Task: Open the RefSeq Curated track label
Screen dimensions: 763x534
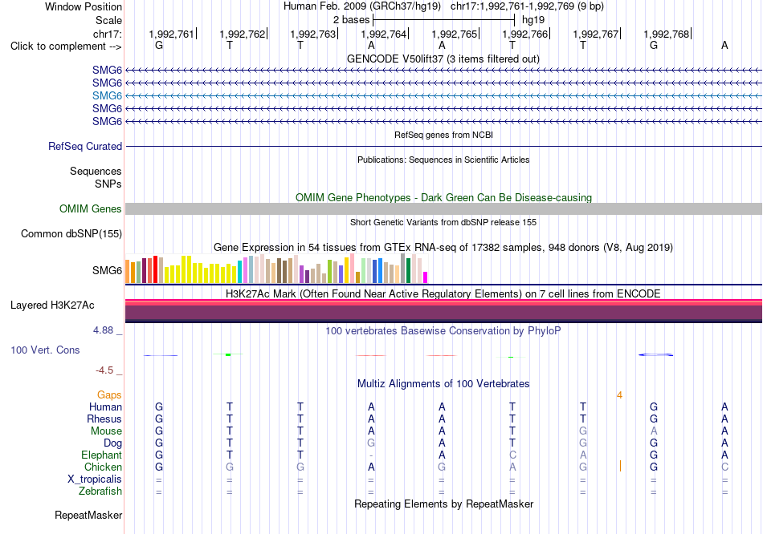Action: tap(85, 146)
